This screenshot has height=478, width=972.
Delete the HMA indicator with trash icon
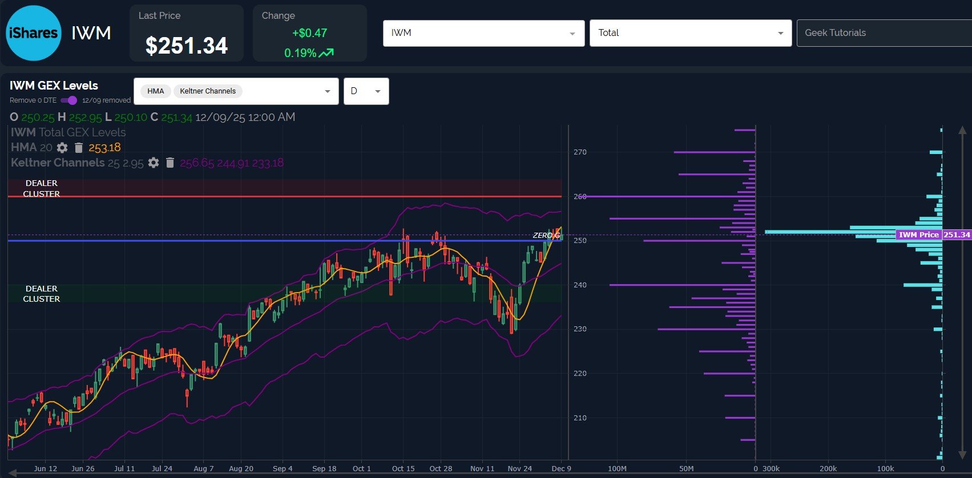pyautogui.click(x=79, y=148)
